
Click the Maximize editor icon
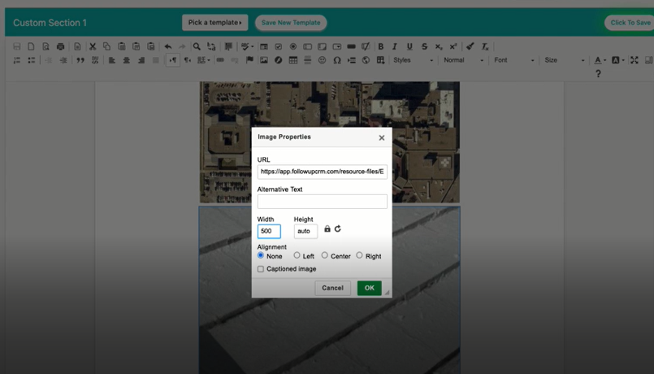pyautogui.click(x=635, y=60)
